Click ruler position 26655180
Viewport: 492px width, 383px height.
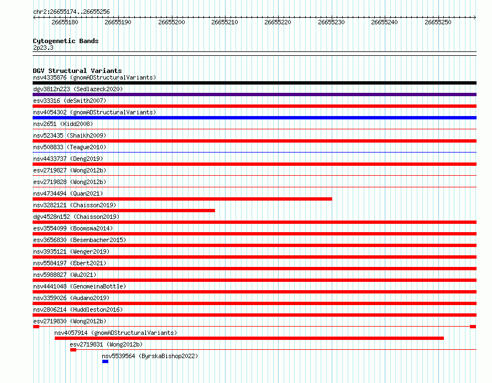(x=65, y=22)
